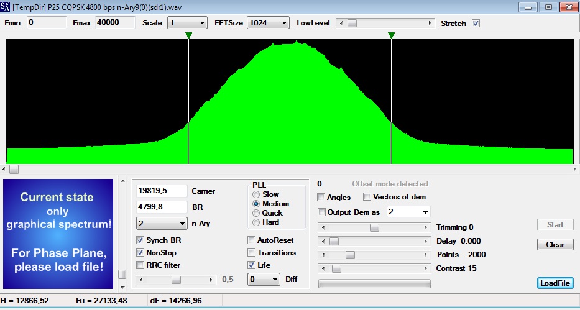Enable the Angles checkbox
This screenshot has height=310, width=580.
[321, 198]
